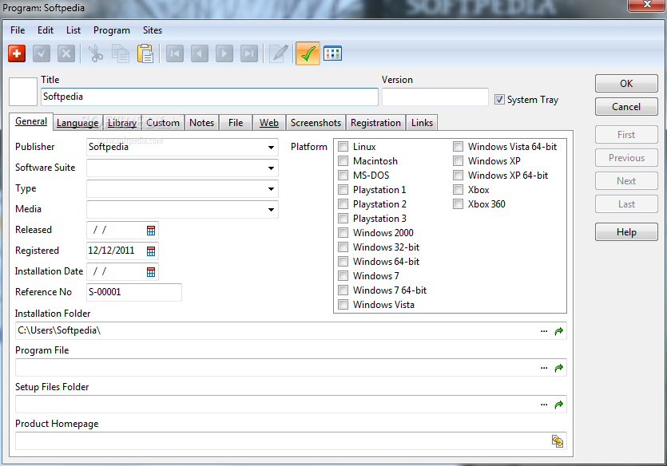The height and width of the screenshot is (466, 667).
Task: Open the Edit menu
Action: tap(46, 30)
